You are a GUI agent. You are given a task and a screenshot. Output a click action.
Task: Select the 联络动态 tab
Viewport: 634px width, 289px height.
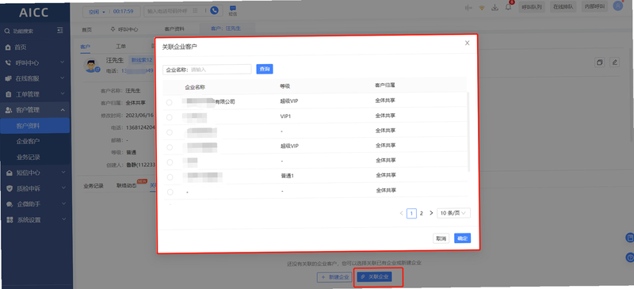click(x=127, y=186)
